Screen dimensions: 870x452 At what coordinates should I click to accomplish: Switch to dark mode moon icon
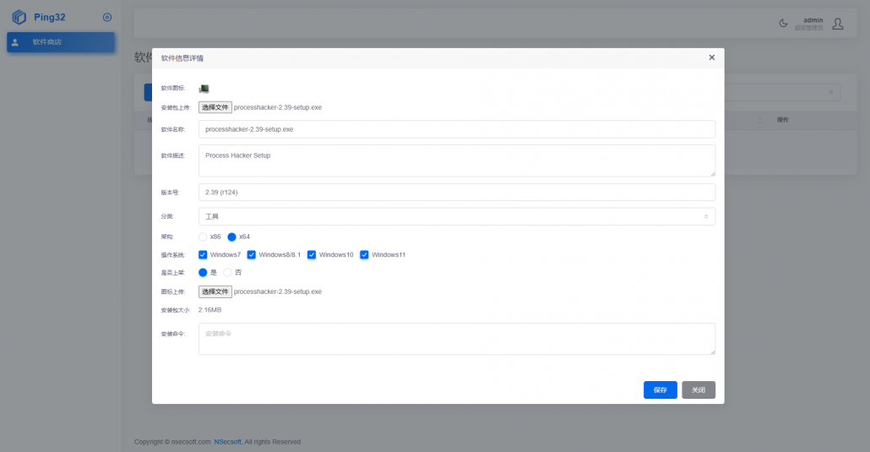click(783, 24)
